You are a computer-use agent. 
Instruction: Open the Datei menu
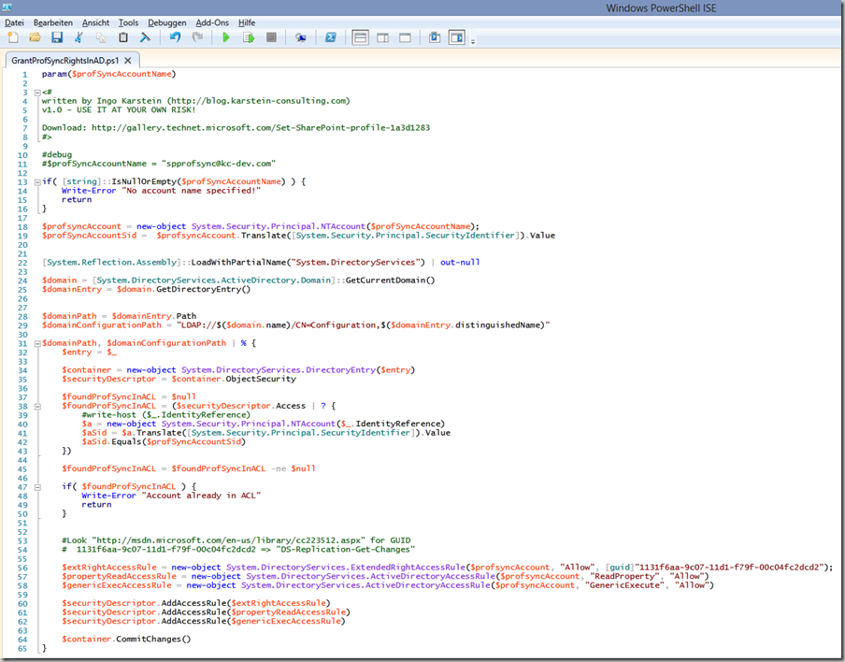point(15,22)
